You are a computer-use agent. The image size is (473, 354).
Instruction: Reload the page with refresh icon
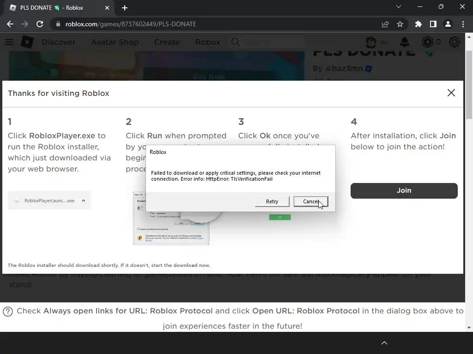40,24
